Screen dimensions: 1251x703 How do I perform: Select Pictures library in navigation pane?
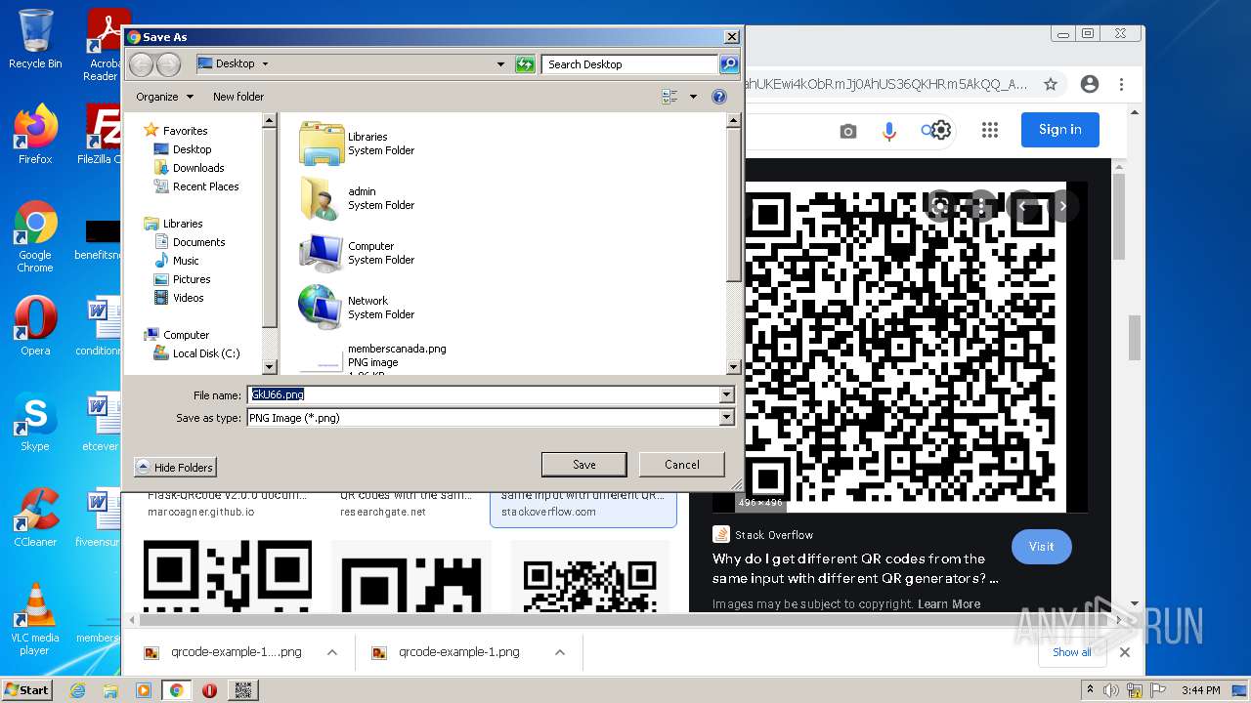(x=183, y=279)
